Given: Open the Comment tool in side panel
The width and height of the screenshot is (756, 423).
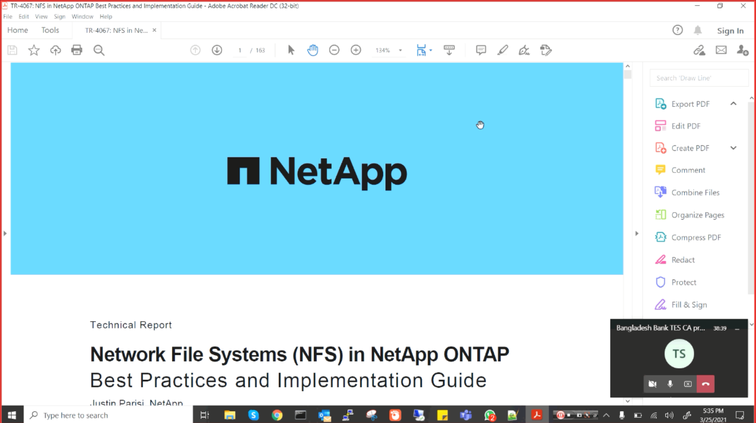Looking at the screenshot, I should (688, 170).
